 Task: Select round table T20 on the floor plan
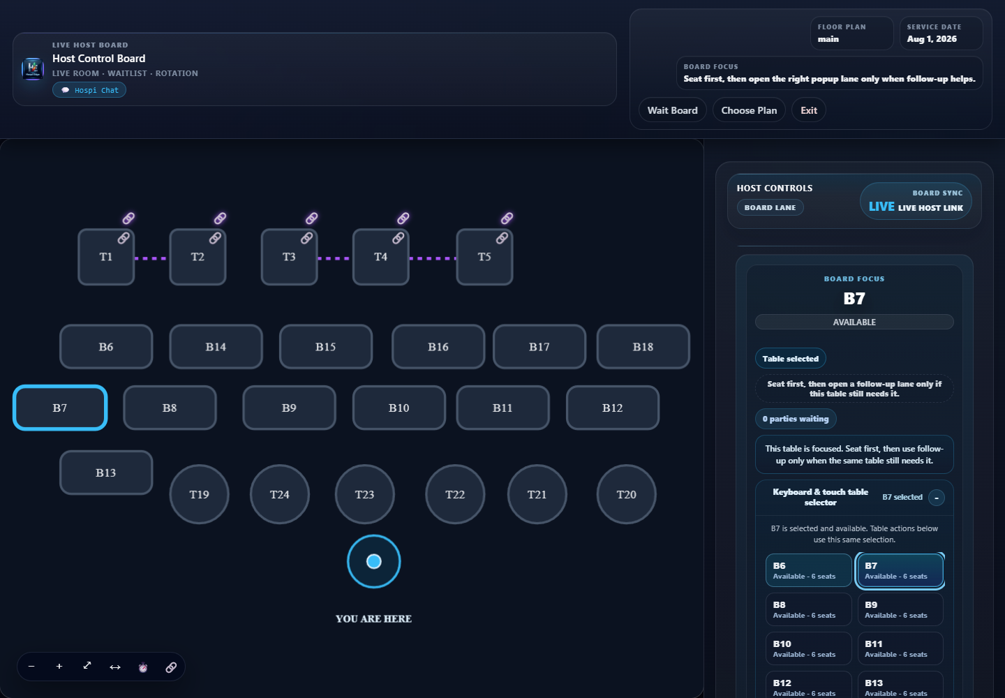point(627,494)
